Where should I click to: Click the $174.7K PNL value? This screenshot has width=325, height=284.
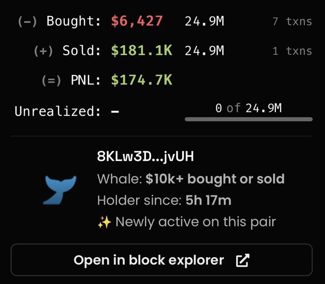pyautogui.click(x=142, y=80)
